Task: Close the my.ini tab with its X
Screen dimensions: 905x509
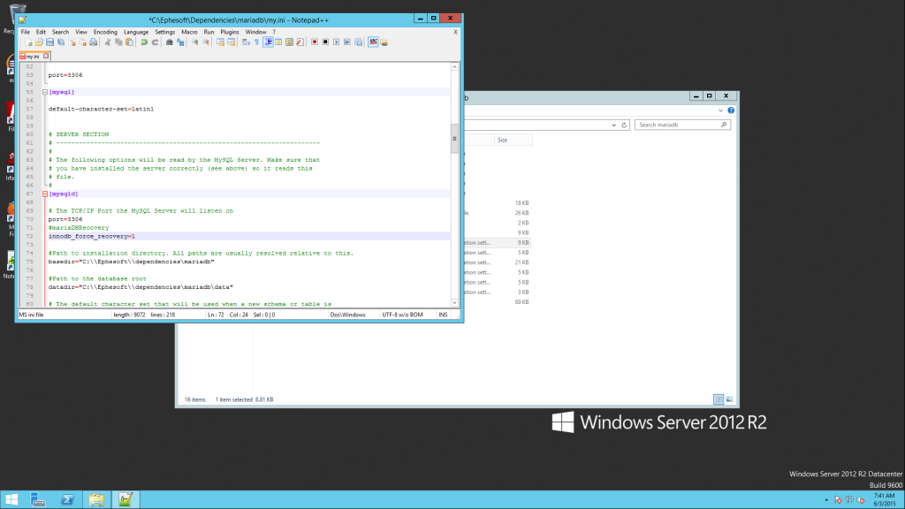Action: point(46,56)
